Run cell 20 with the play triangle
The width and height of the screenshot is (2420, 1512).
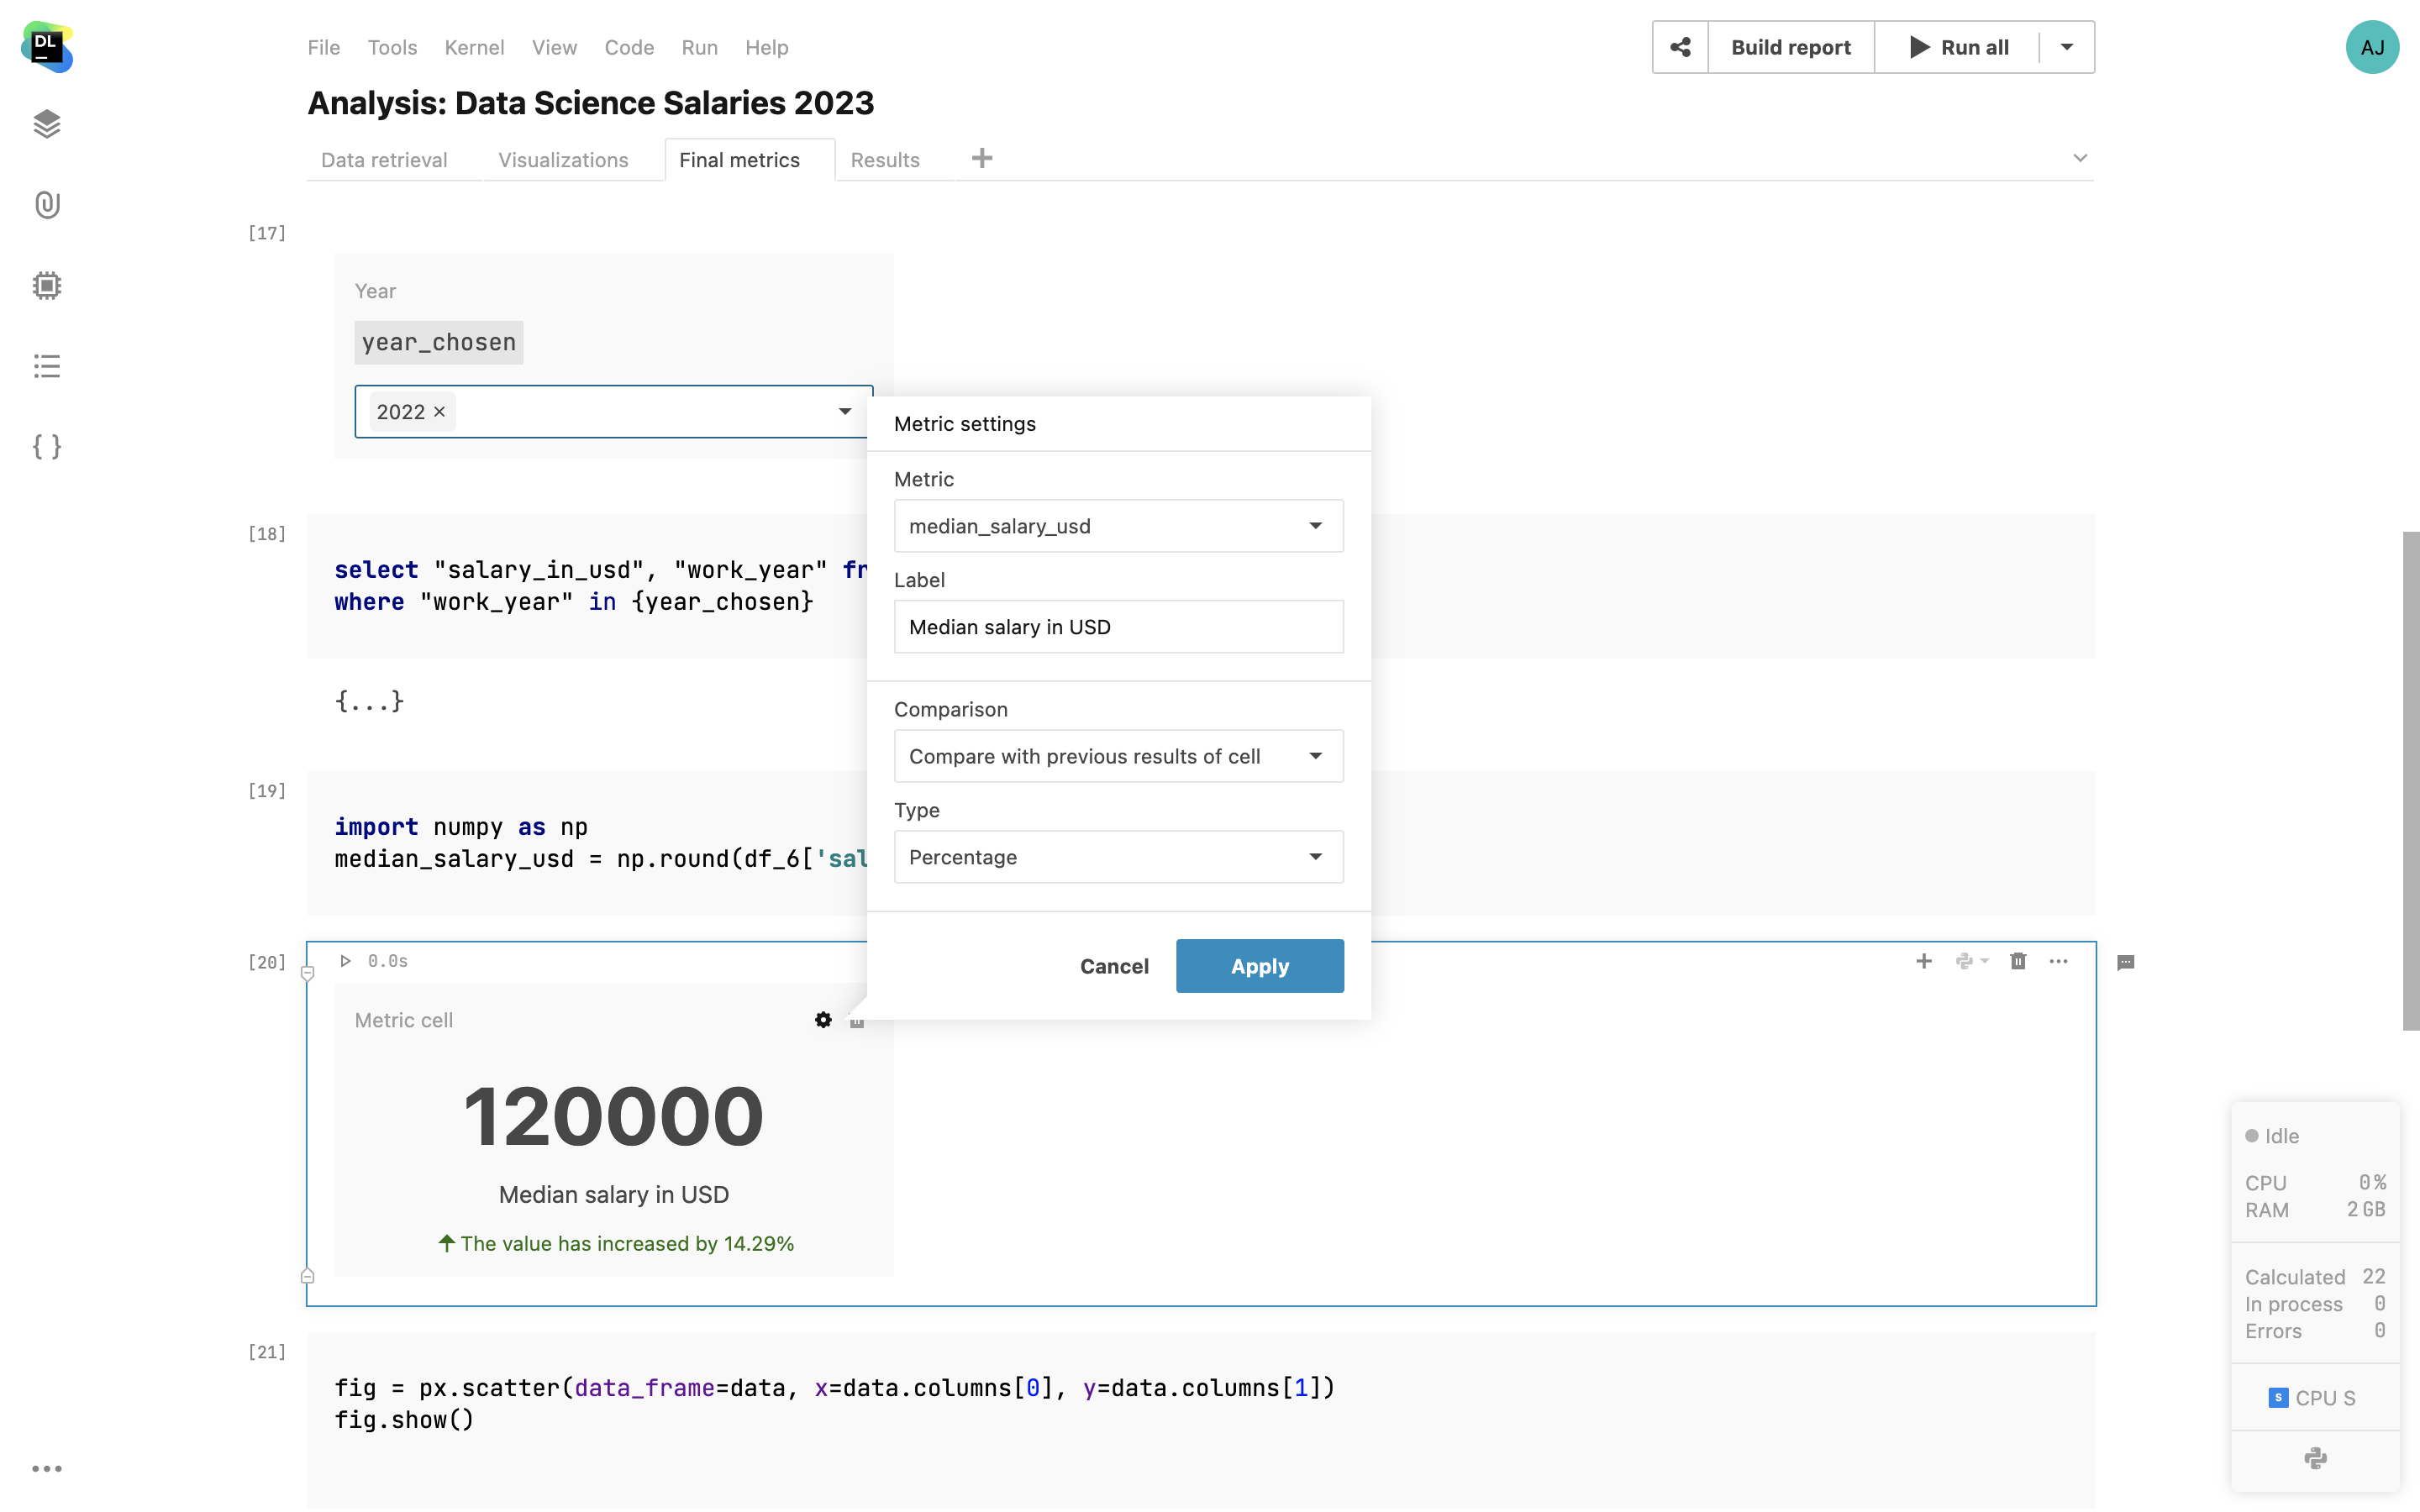pyautogui.click(x=345, y=961)
